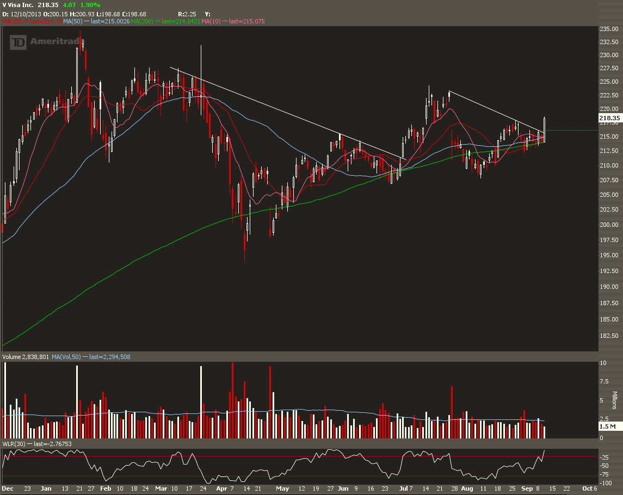This screenshot has width=623, height=495.
Task: Click the close value C:198.68
Action: click(x=134, y=14)
